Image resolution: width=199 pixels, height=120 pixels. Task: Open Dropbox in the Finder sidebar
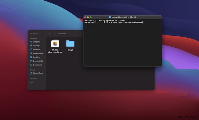click(35, 42)
